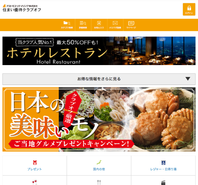
Task: Click the green Japan map icon
Action: tap(99, 163)
